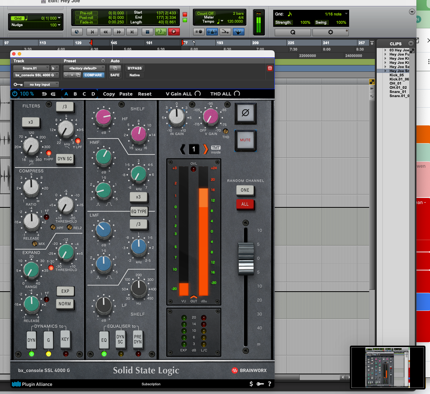Toggle the SAFE automation button

click(115, 75)
